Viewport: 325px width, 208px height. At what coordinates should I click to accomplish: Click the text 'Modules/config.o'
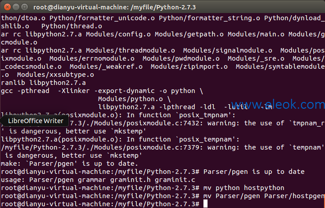[x=118, y=34]
